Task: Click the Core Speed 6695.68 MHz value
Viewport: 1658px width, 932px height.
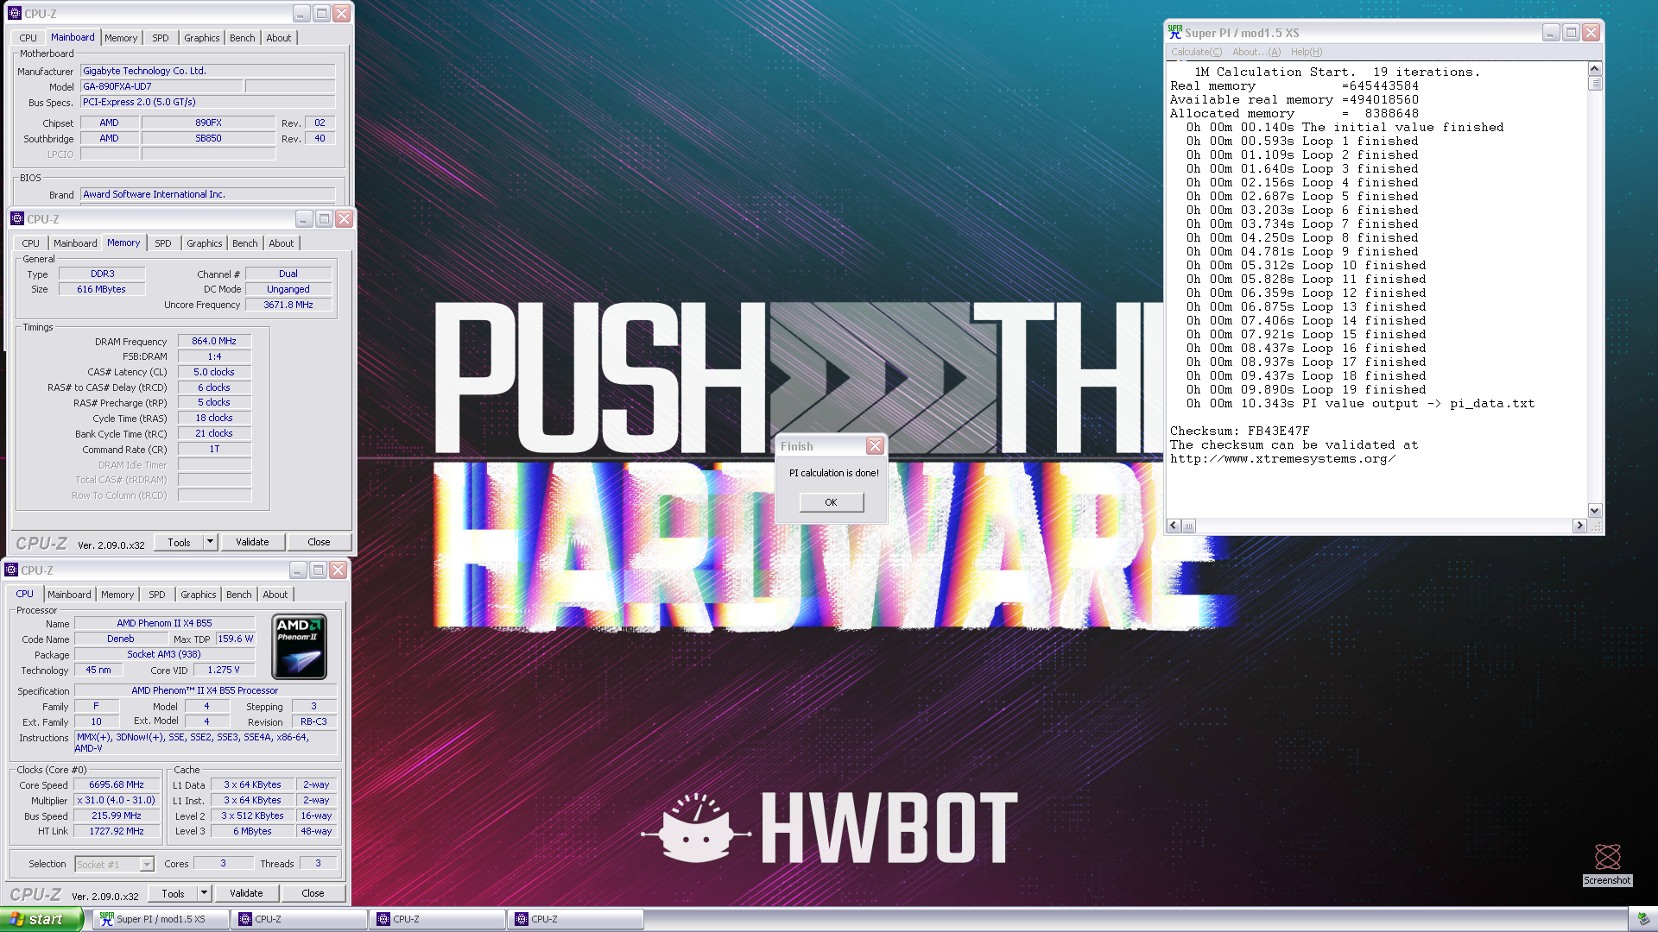Action: pyautogui.click(x=117, y=784)
